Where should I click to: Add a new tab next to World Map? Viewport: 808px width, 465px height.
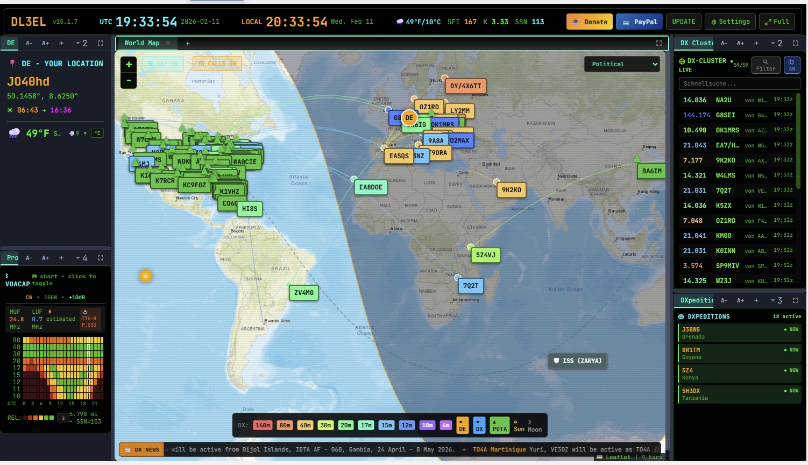(x=188, y=43)
